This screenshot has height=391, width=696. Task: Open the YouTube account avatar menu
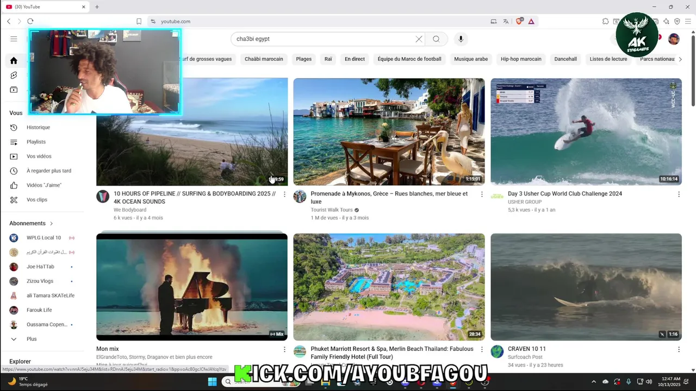click(674, 39)
